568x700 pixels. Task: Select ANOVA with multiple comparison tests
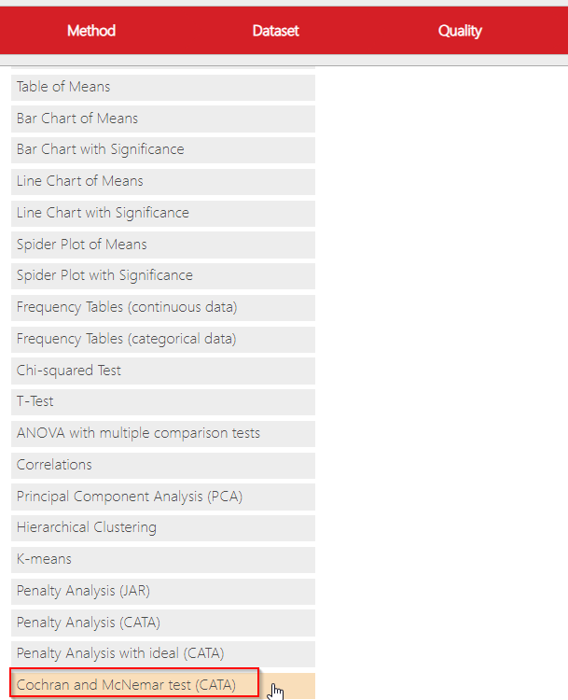[x=162, y=433]
